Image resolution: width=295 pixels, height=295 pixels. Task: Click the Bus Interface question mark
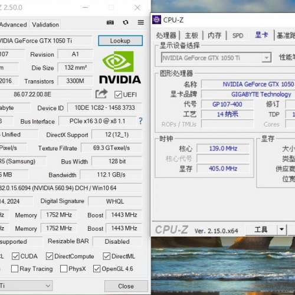click(x=140, y=121)
